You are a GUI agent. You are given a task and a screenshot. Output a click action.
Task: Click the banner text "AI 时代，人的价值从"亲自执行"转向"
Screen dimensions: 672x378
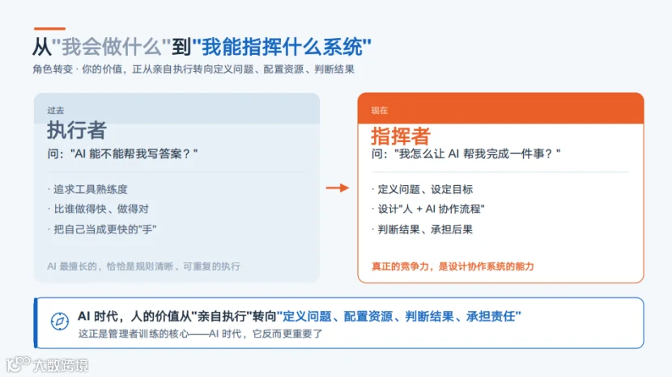pos(177,317)
